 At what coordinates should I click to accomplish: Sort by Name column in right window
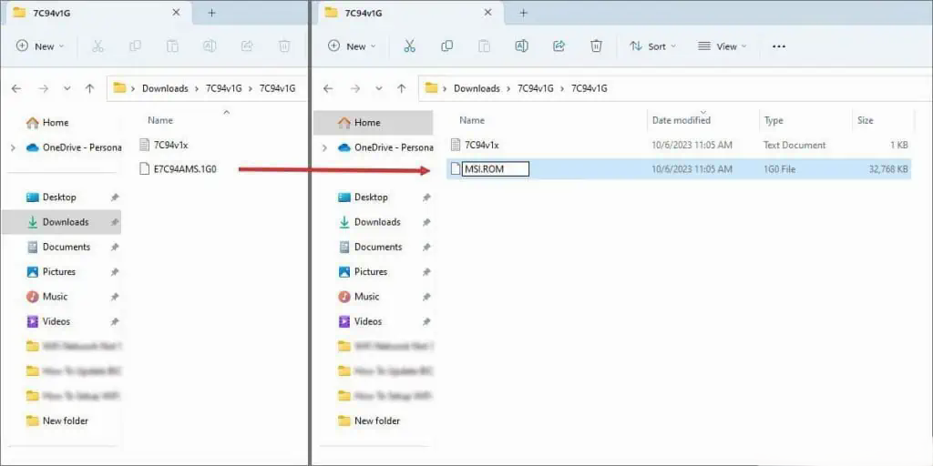click(472, 120)
